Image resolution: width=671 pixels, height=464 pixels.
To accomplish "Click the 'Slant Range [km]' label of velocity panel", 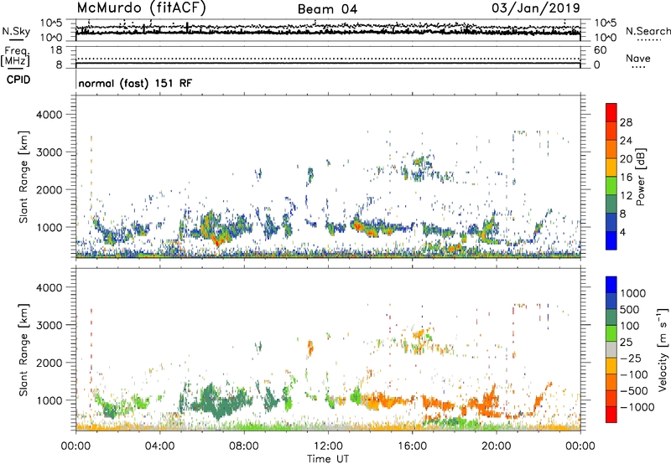I will (x=23, y=350).
